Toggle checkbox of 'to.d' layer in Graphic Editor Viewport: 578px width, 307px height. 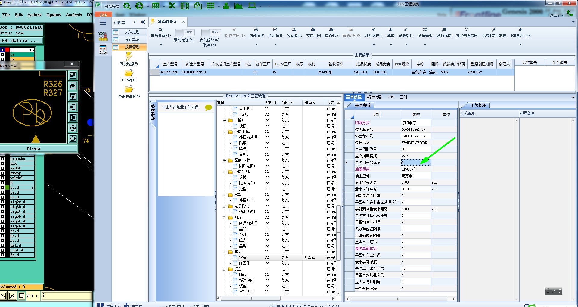(x=2, y=188)
